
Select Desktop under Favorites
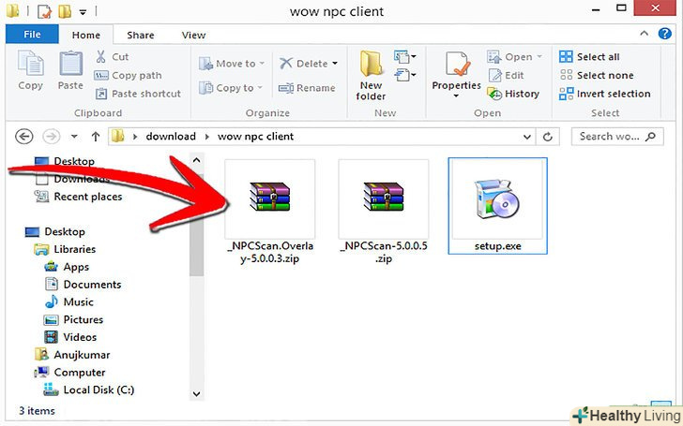[x=65, y=161]
